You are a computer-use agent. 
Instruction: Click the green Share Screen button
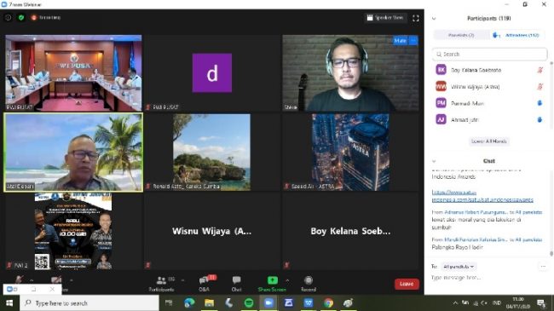tap(272, 284)
